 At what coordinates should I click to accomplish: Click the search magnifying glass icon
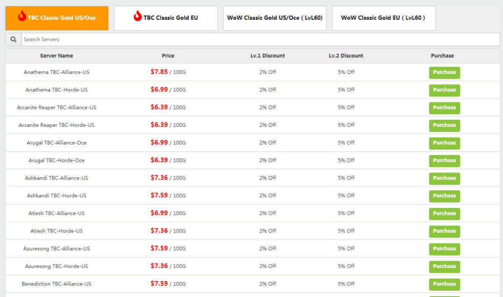[x=13, y=39]
